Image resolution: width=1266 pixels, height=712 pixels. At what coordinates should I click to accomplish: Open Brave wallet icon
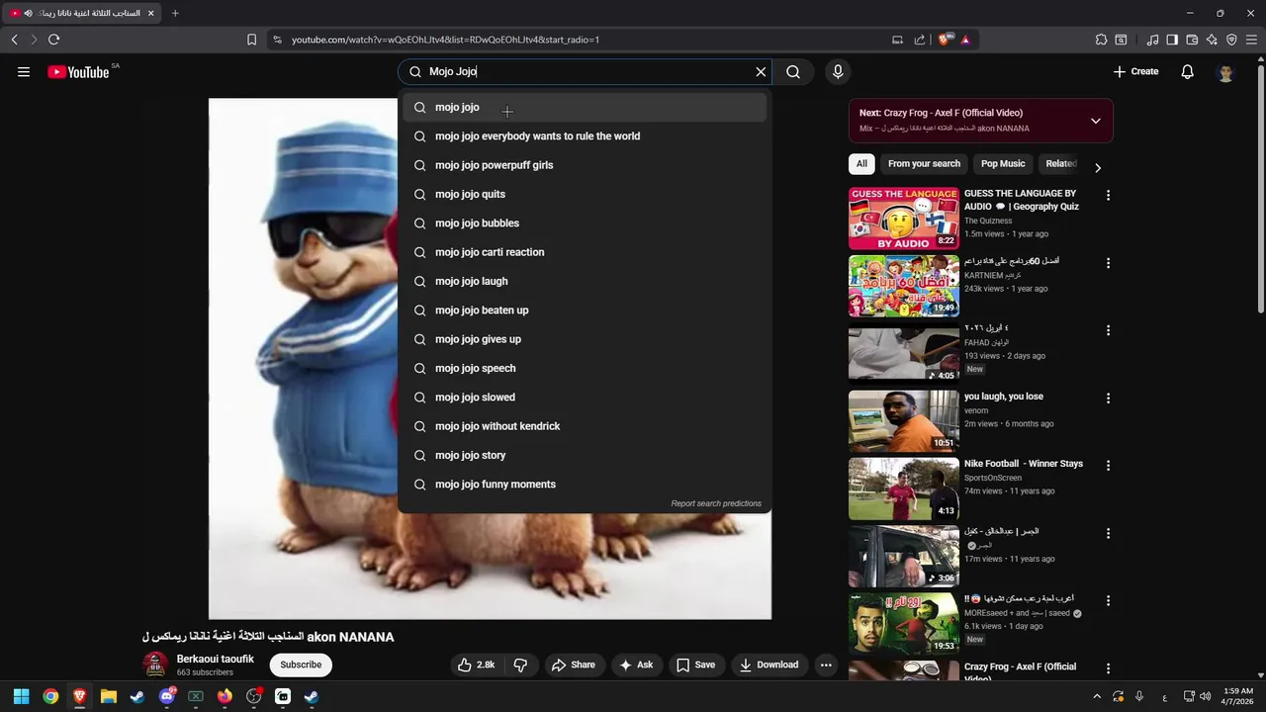tap(1192, 40)
